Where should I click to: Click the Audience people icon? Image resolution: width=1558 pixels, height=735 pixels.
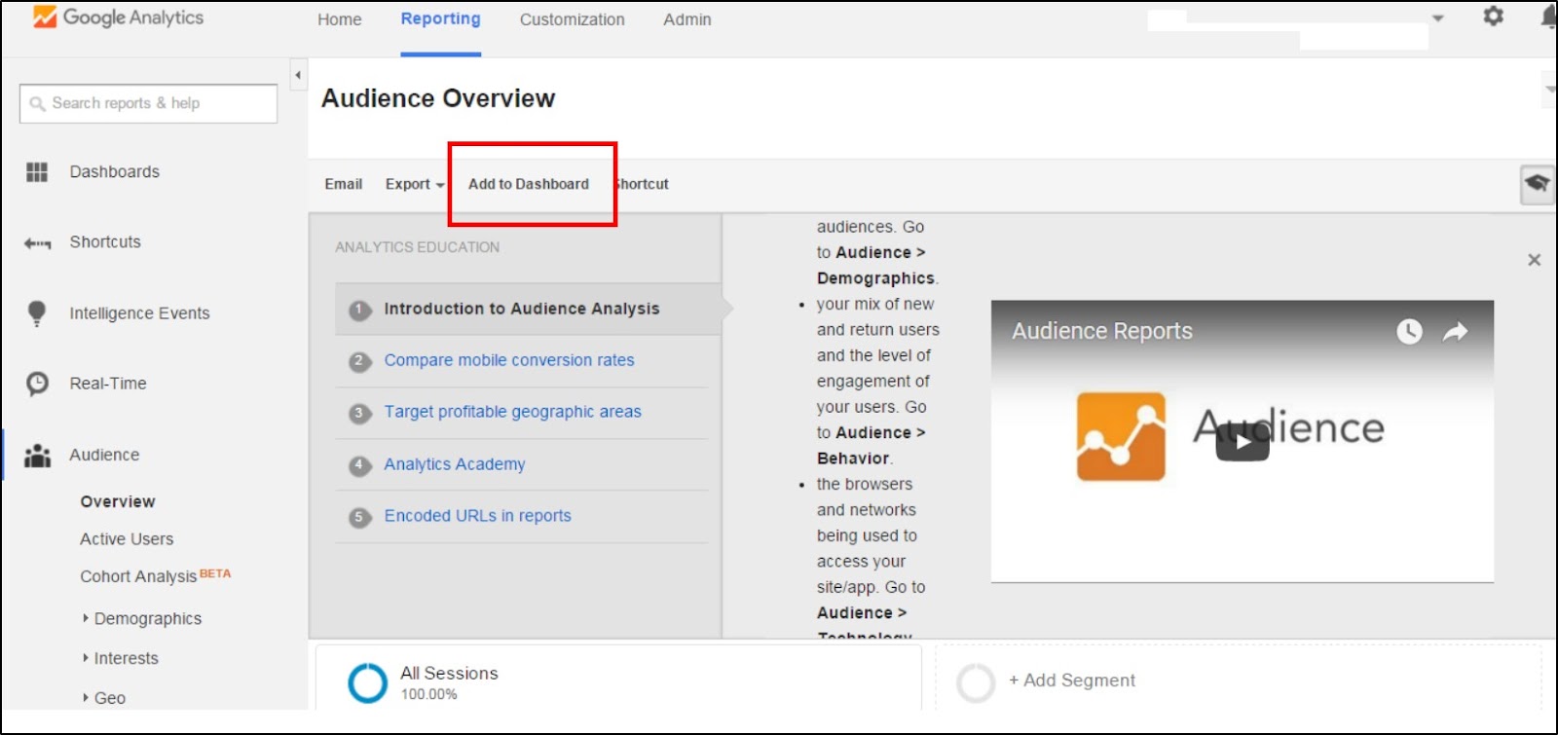37,455
